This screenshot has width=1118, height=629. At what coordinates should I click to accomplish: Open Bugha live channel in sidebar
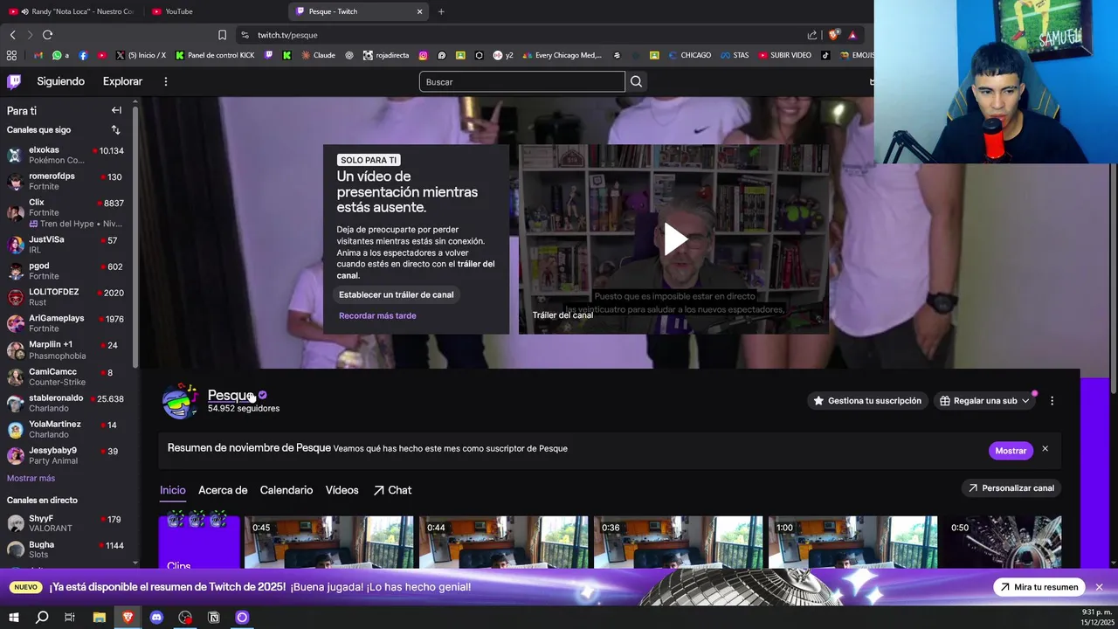click(x=66, y=550)
